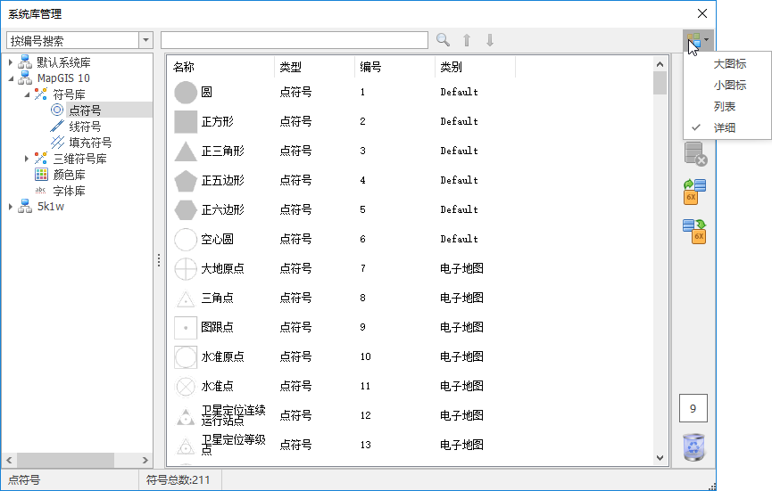
Task: Click the down arrow search navigation icon
Action: 489,40
